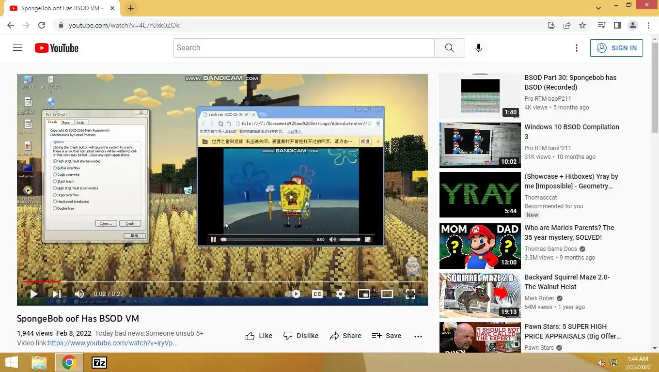Play the video

33,294
